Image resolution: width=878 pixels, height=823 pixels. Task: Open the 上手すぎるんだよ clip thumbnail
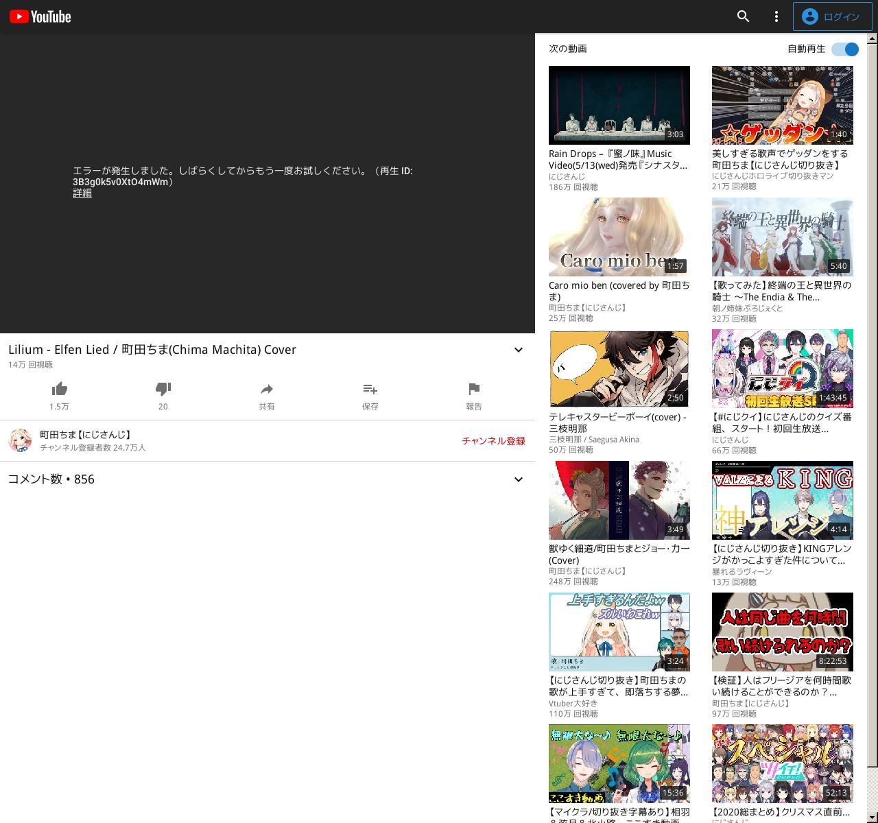619,632
